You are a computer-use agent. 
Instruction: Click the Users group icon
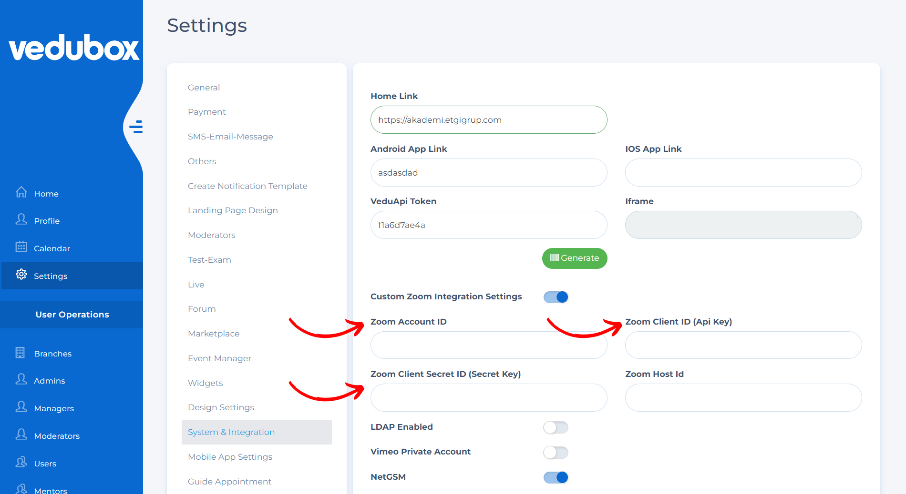point(21,462)
